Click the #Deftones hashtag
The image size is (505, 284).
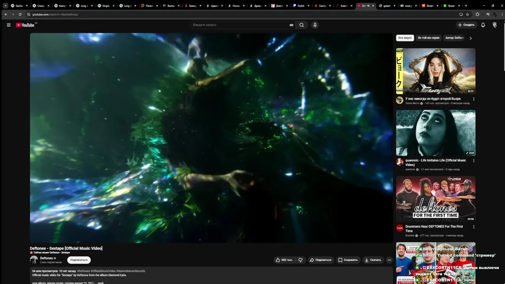[83, 271]
